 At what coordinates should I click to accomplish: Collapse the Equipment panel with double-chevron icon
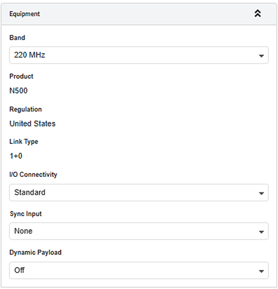point(258,13)
